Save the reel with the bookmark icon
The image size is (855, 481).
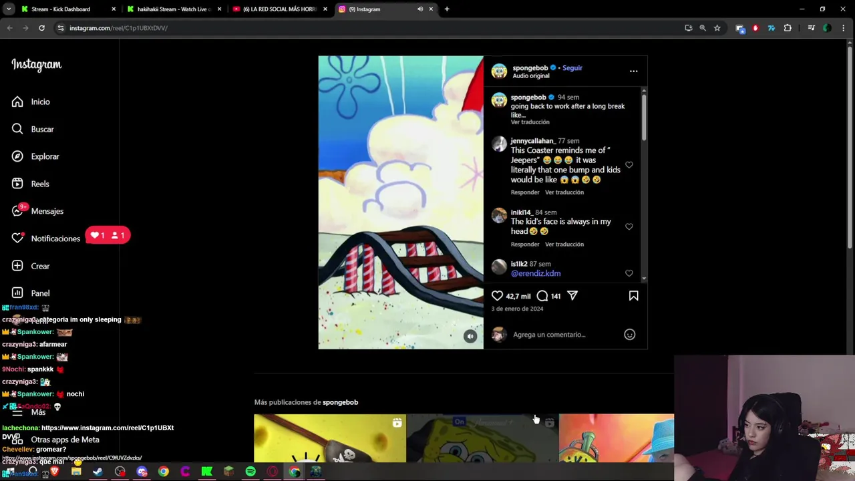[x=633, y=296]
